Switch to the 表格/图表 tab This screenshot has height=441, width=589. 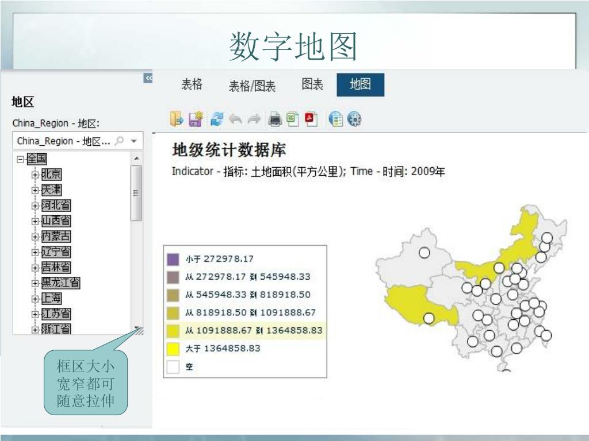point(252,86)
